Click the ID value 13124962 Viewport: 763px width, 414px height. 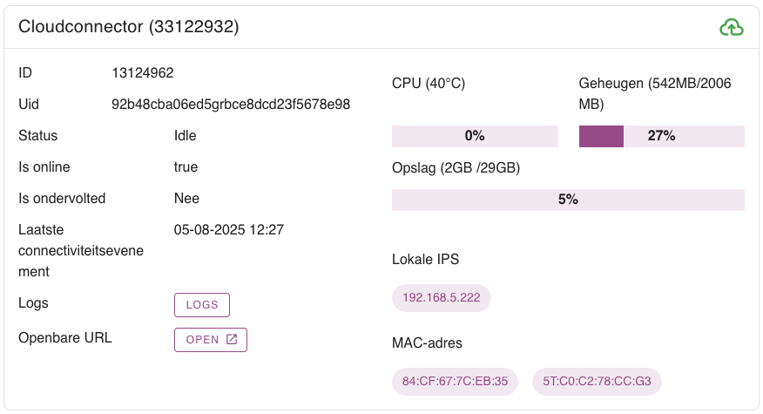(x=149, y=73)
